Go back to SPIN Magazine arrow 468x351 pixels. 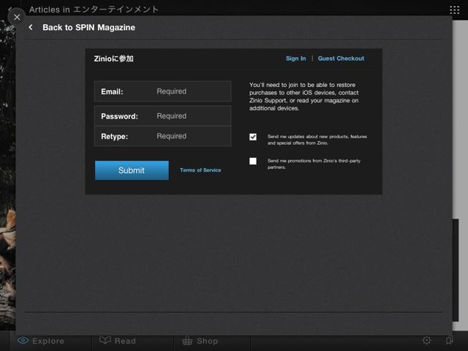[31, 28]
